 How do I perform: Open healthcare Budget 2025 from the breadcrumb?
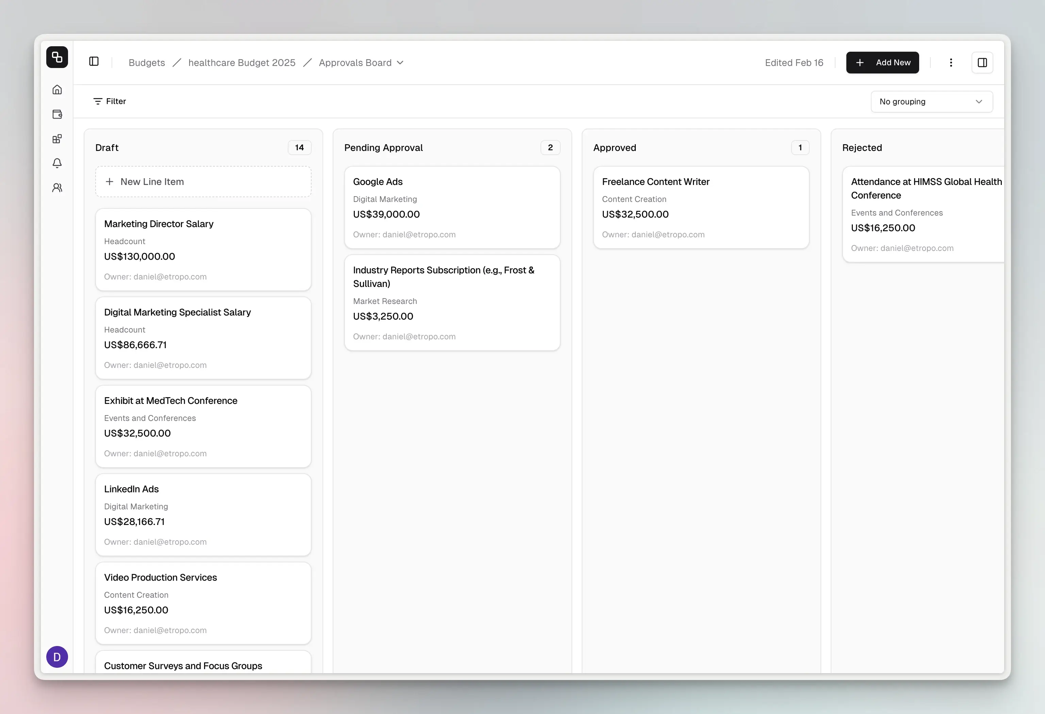click(242, 63)
